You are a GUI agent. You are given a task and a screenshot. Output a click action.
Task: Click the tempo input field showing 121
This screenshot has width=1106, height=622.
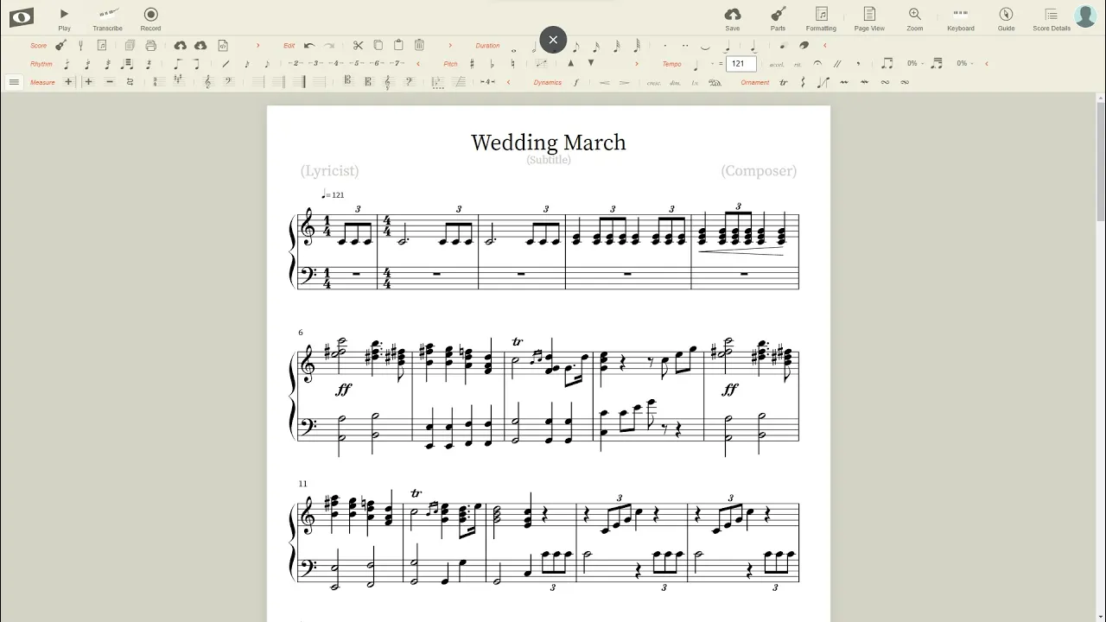pos(741,64)
